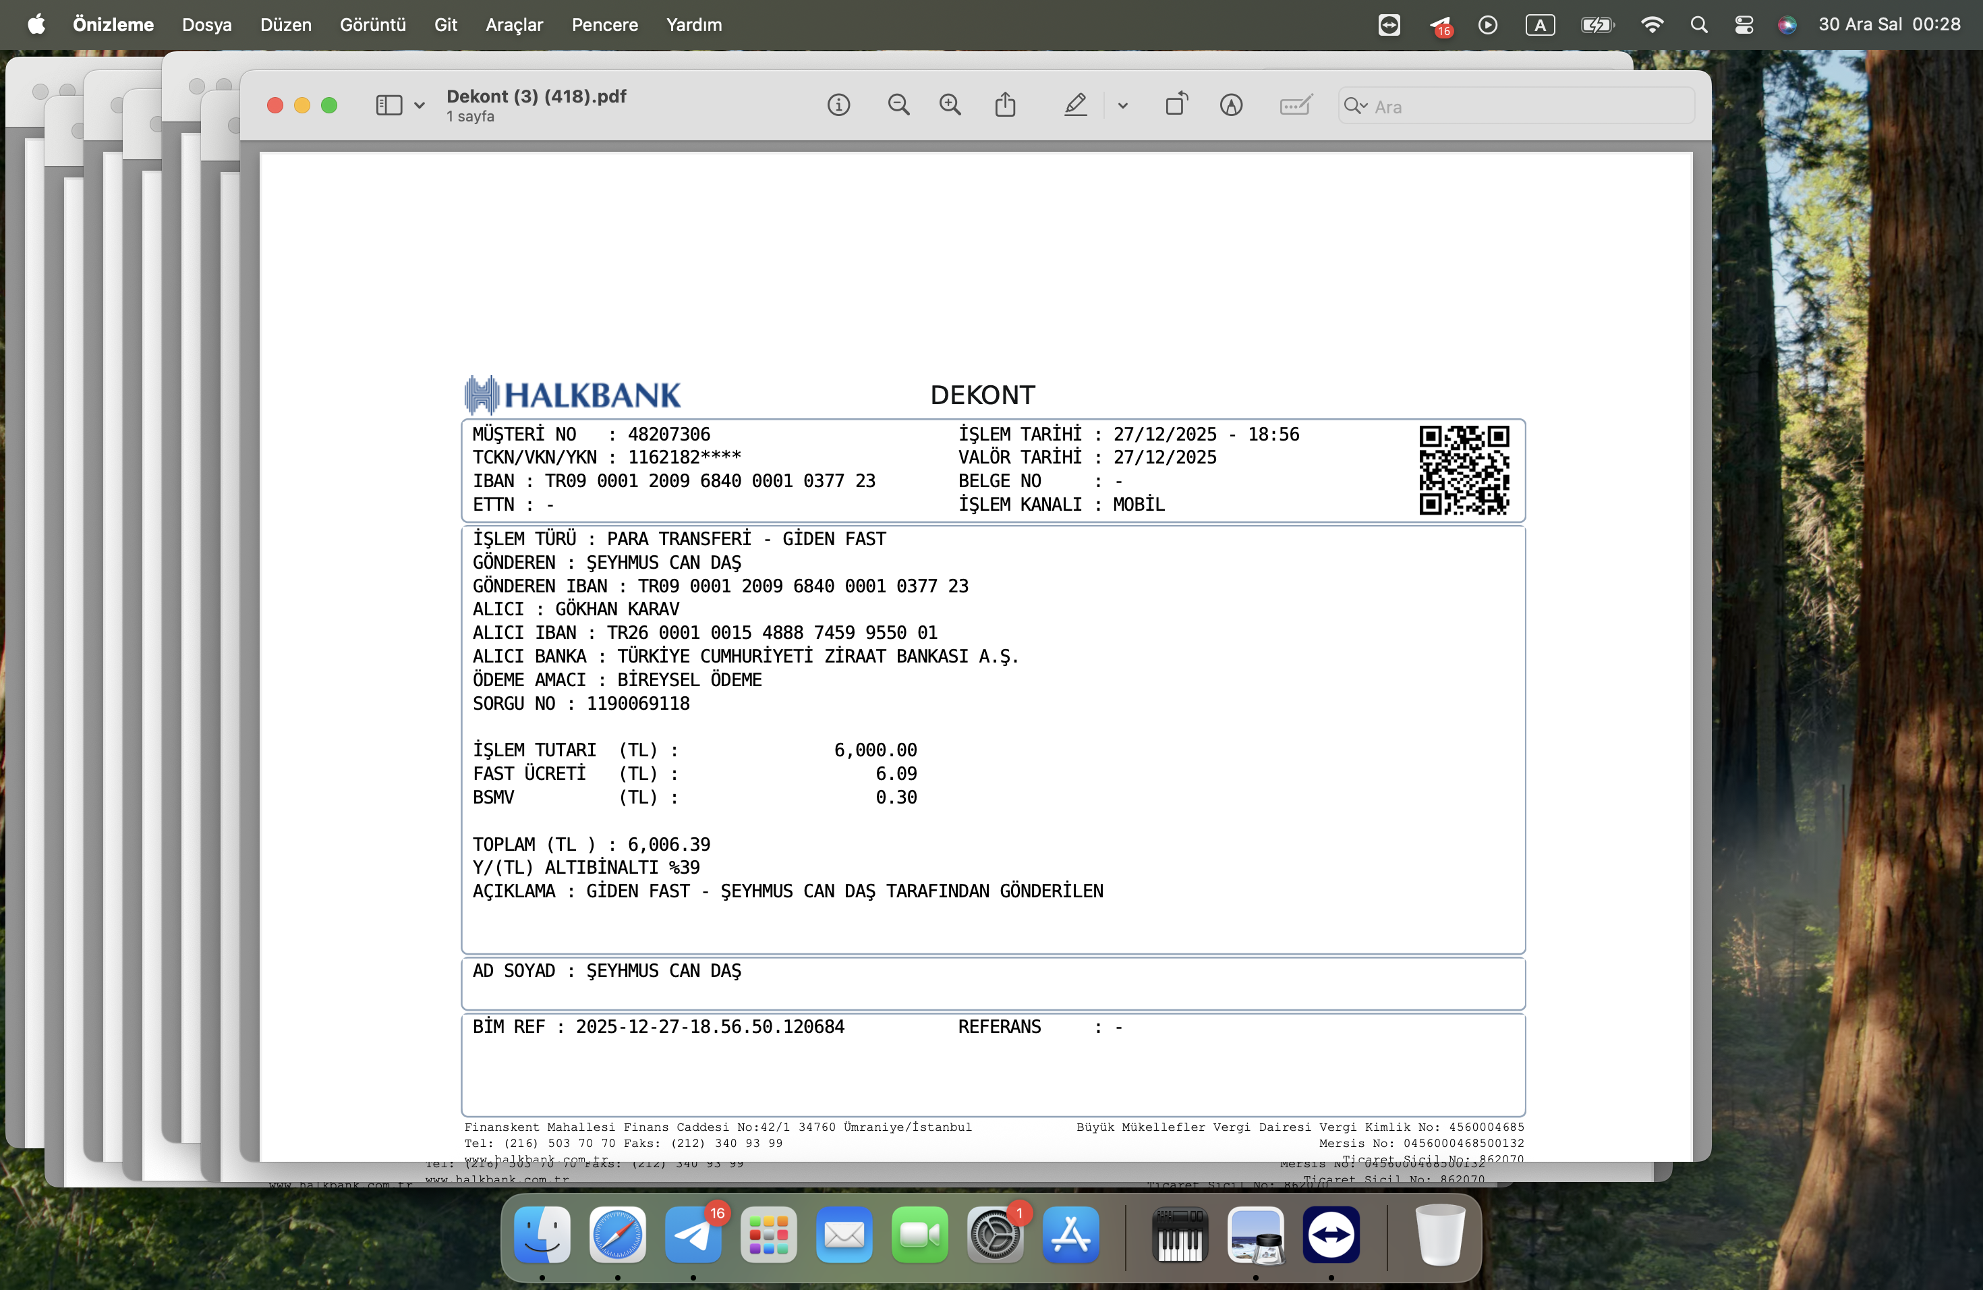Open the Pencere menu
Viewport: 1983px width, 1290px height.
(x=605, y=24)
